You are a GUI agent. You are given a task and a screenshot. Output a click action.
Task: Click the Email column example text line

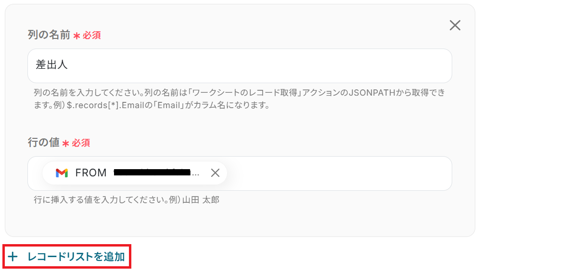(x=152, y=105)
